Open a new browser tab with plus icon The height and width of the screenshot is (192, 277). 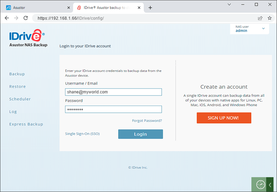point(150,8)
